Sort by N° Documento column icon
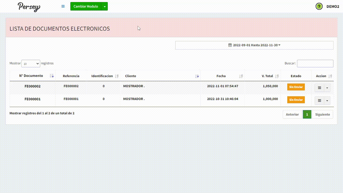 point(52,76)
